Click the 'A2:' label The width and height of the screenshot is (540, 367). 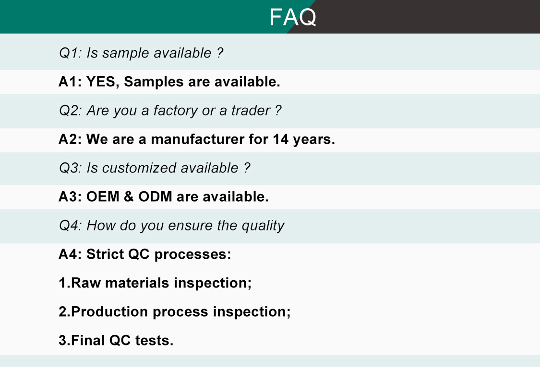pyautogui.click(x=70, y=139)
